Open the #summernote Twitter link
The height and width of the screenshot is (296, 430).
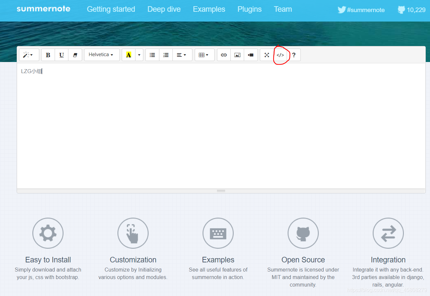pyautogui.click(x=361, y=10)
